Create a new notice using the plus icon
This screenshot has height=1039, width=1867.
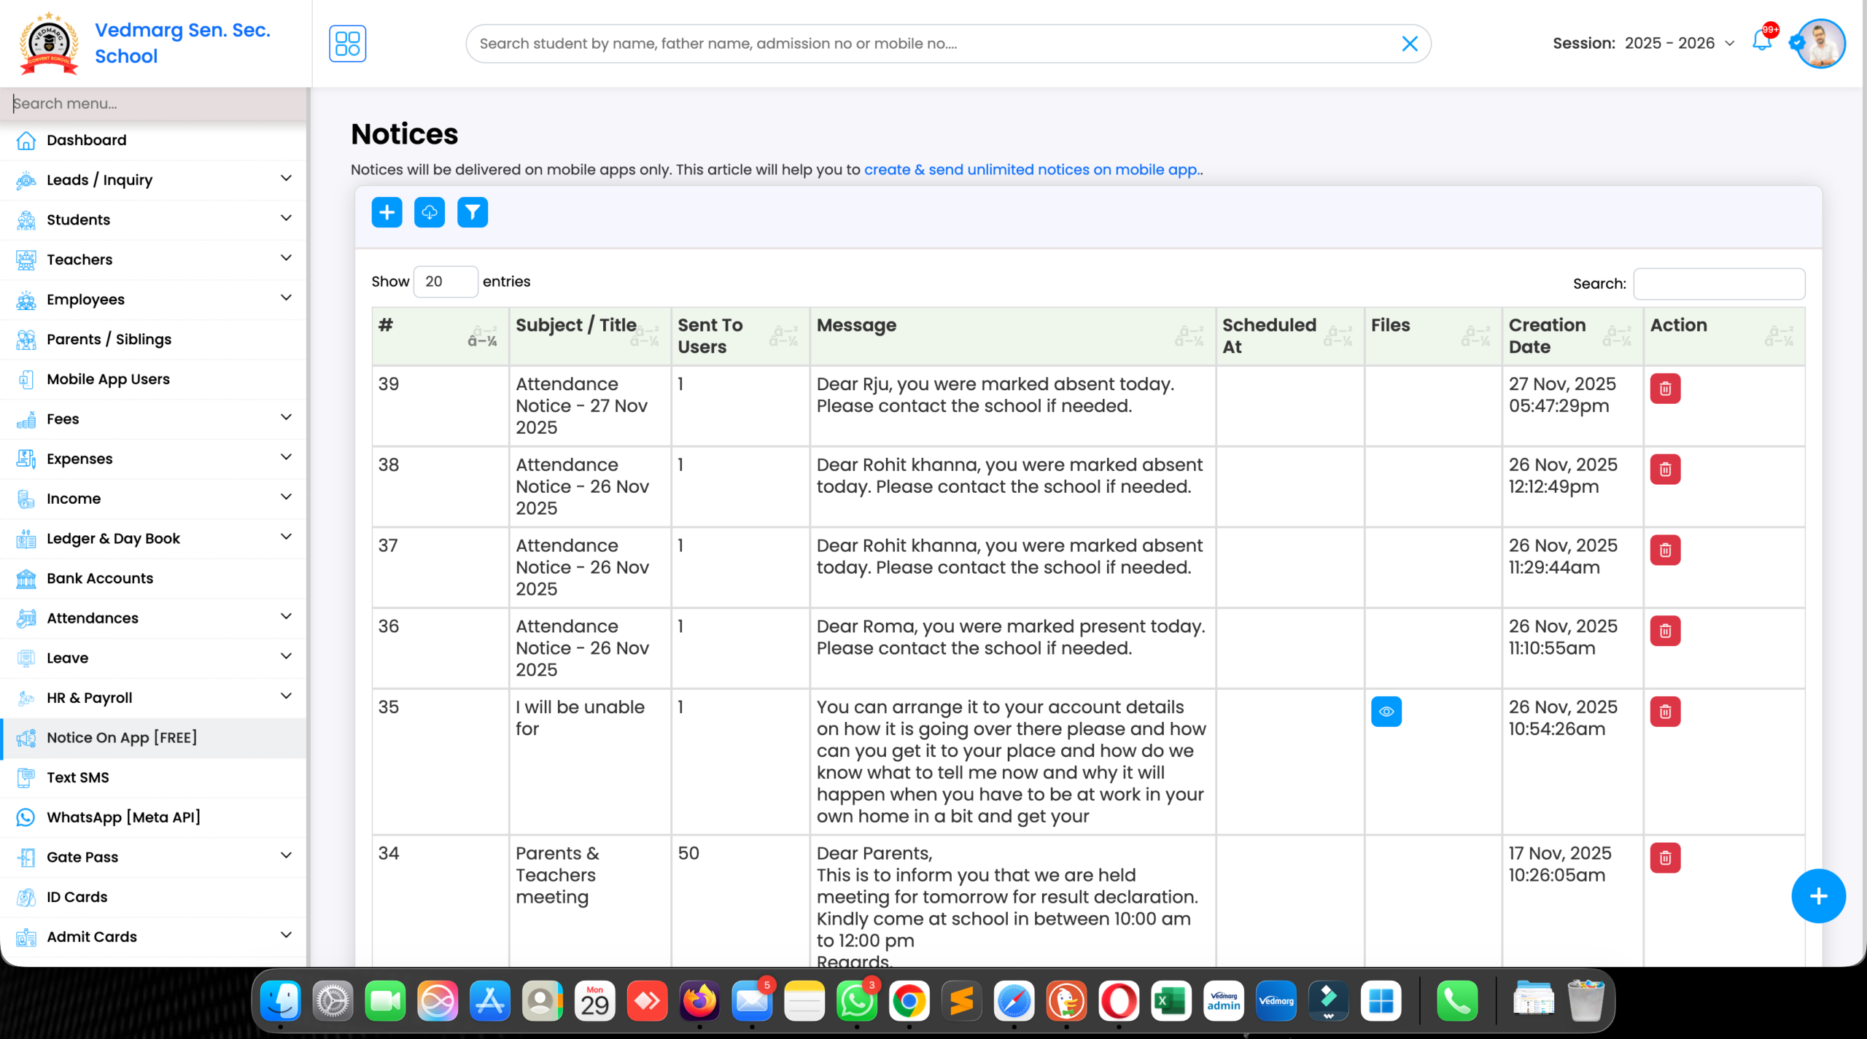[387, 212]
